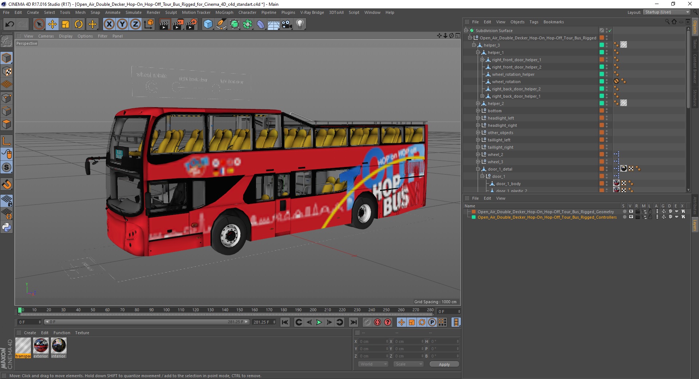699x379 pixels.
Task: Open the Structure side tab
Action: click(x=695, y=98)
